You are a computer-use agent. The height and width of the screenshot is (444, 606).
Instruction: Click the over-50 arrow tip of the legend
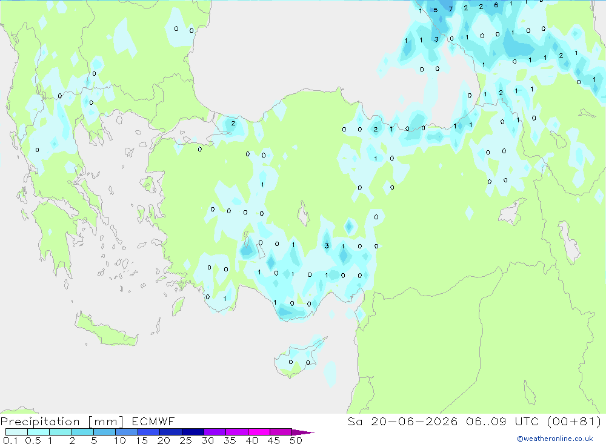[x=304, y=432]
